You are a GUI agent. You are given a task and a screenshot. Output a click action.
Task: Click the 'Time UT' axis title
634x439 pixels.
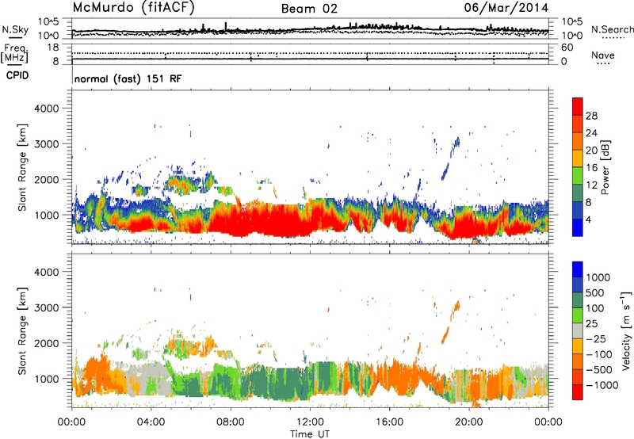[310, 434]
